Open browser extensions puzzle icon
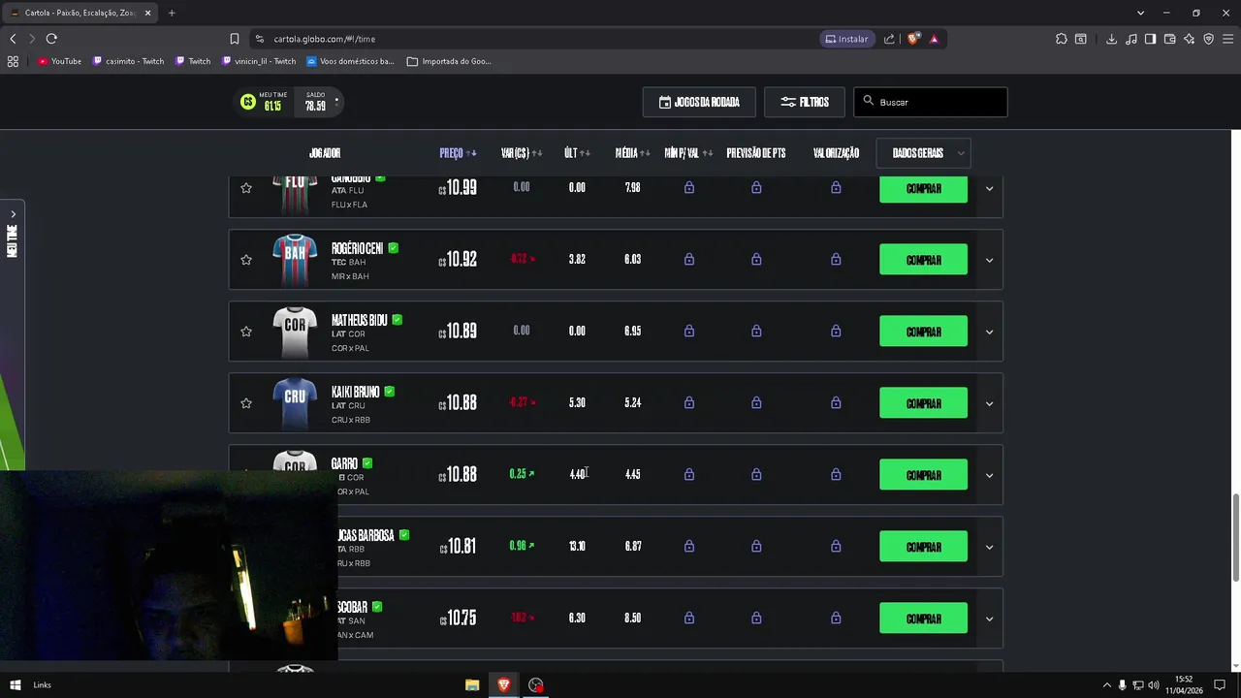The image size is (1241, 698). [1062, 39]
